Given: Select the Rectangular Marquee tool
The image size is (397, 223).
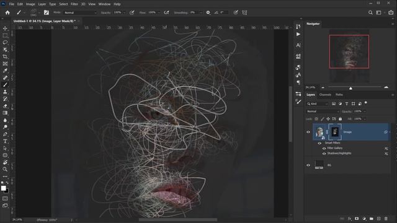Looking at the screenshot, I should click(x=5, y=35).
